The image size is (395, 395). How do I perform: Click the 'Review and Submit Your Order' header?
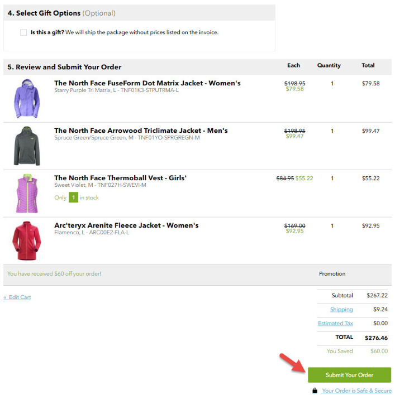click(64, 67)
